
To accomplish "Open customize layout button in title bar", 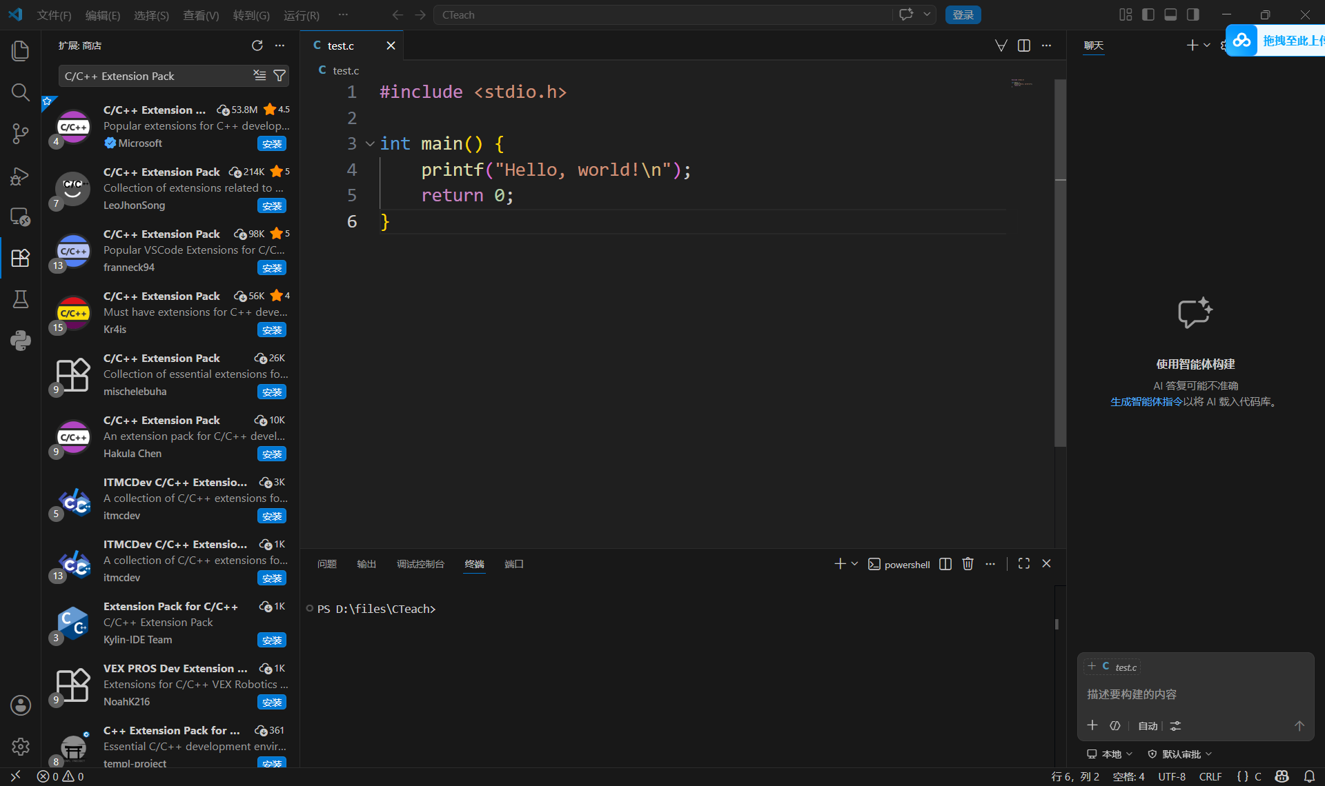I will tap(1126, 14).
